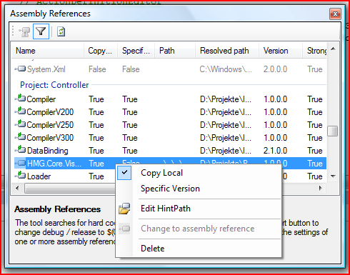Select the CompilerV300 reference
Image resolution: width=350 pixels, height=275 pixels.
pyautogui.click(x=170, y=138)
